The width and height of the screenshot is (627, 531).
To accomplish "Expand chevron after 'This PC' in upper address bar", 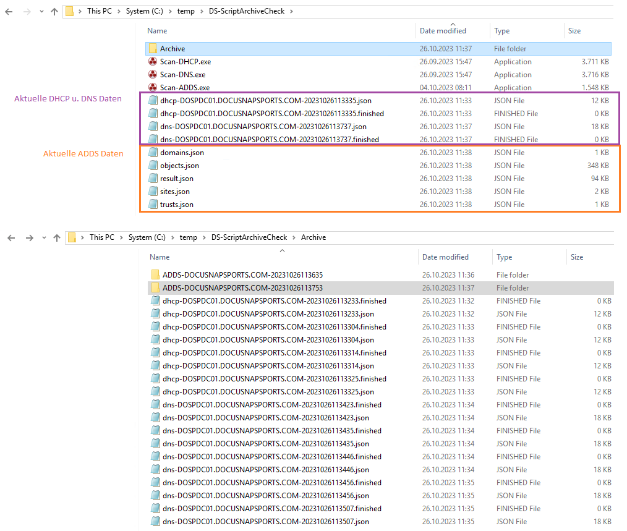I will point(119,11).
